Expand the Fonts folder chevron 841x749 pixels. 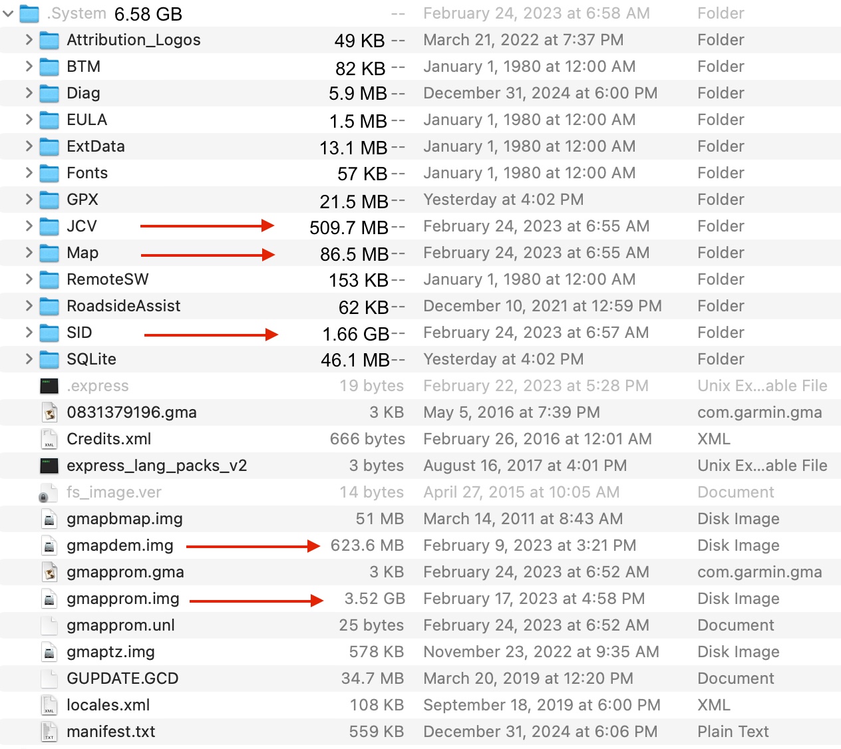point(29,173)
